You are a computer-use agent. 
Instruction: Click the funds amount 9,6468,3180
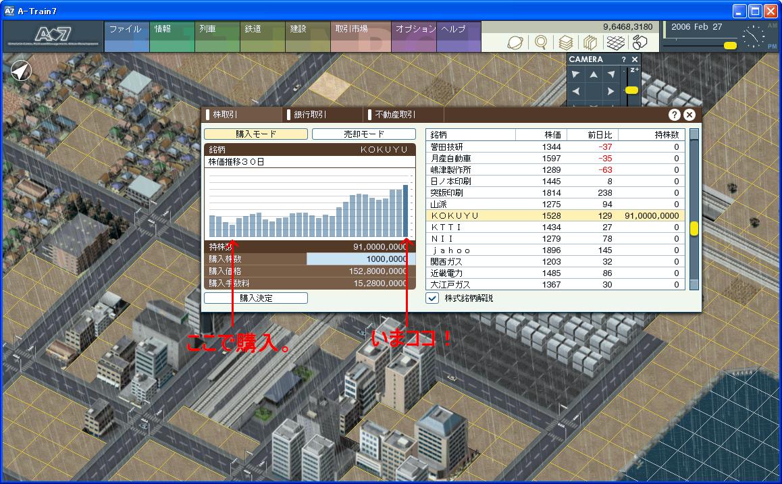(x=627, y=27)
